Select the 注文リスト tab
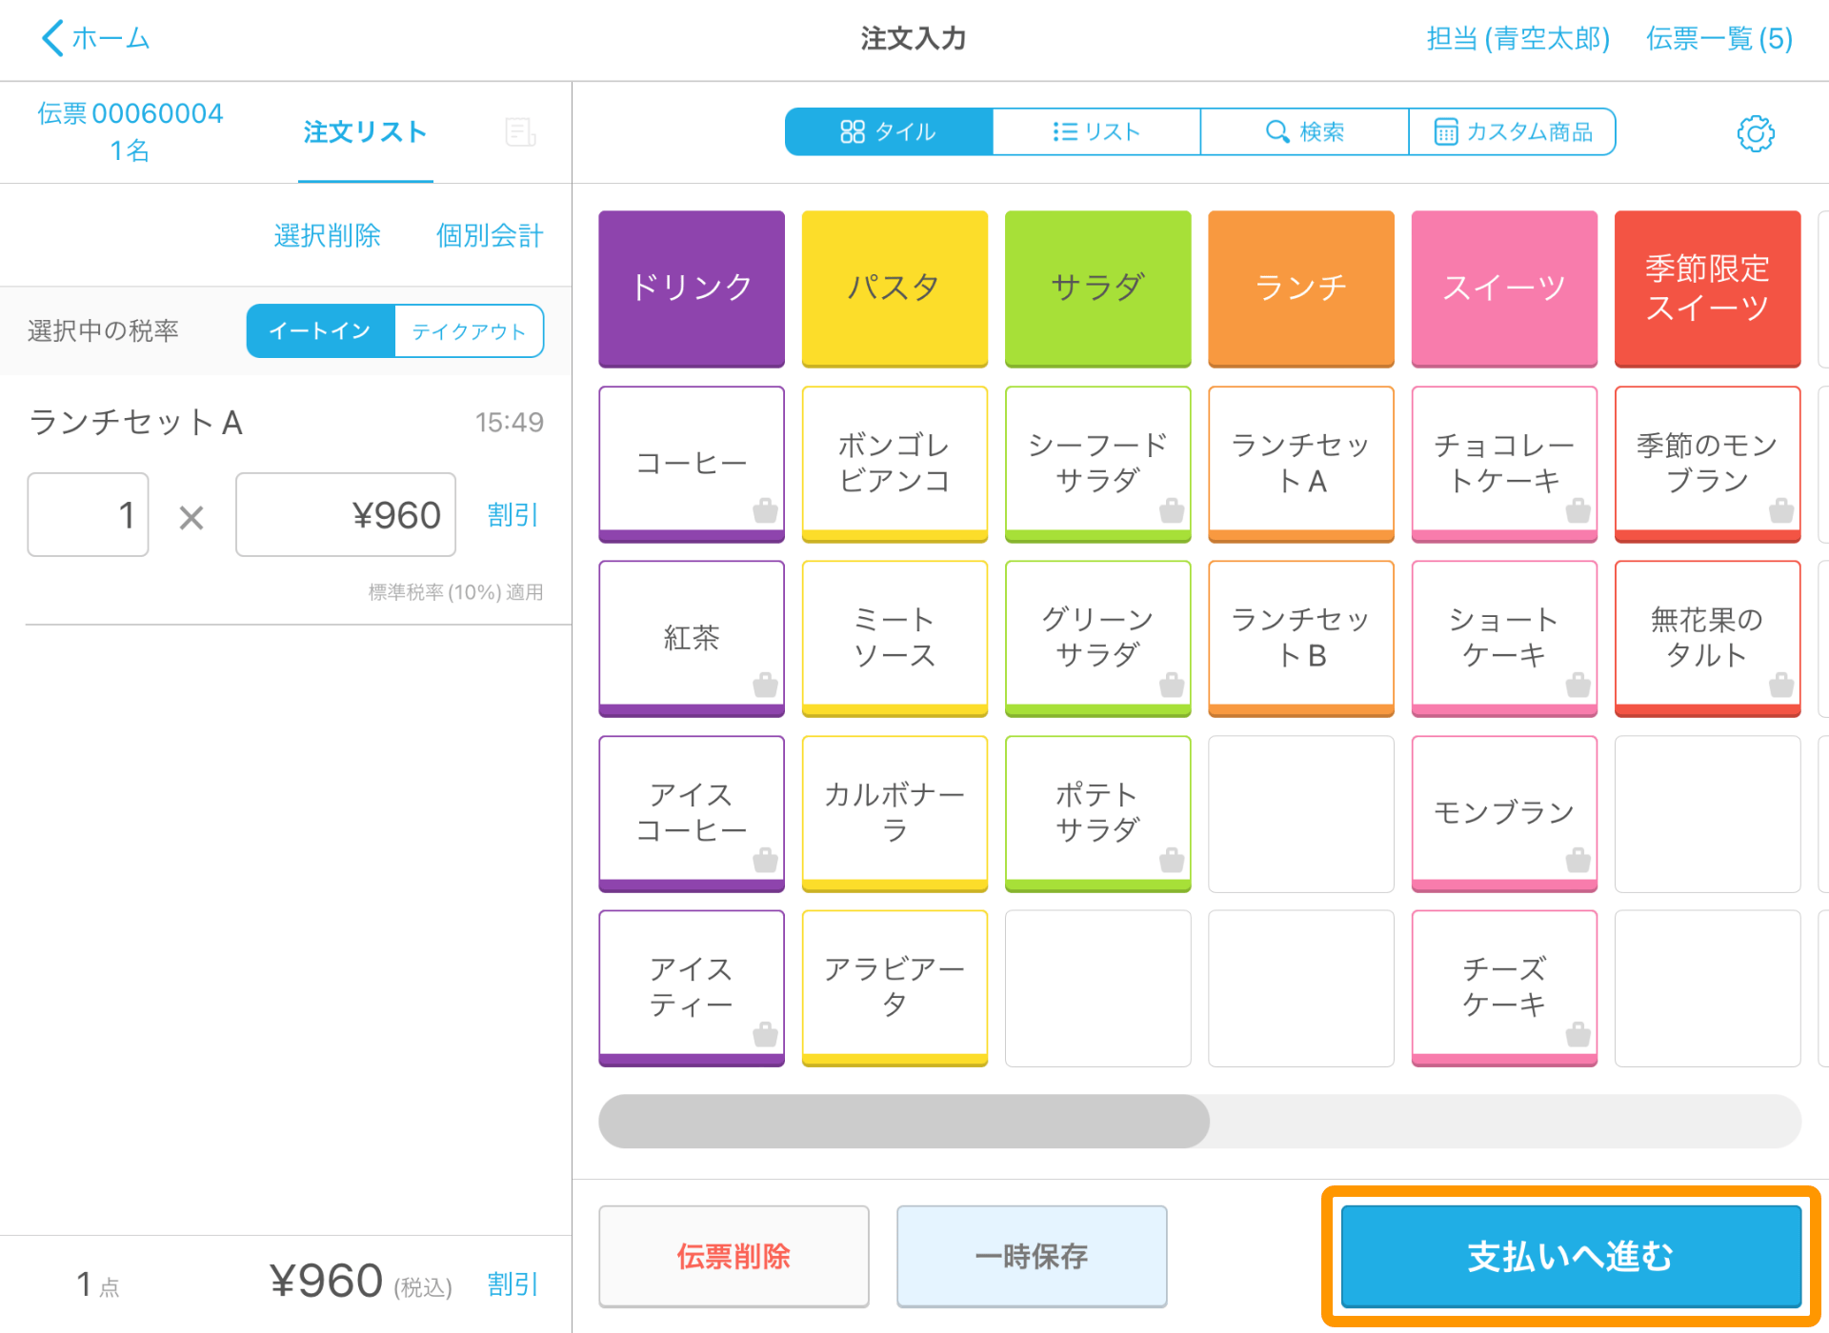This screenshot has width=1829, height=1333. (365, 132)
